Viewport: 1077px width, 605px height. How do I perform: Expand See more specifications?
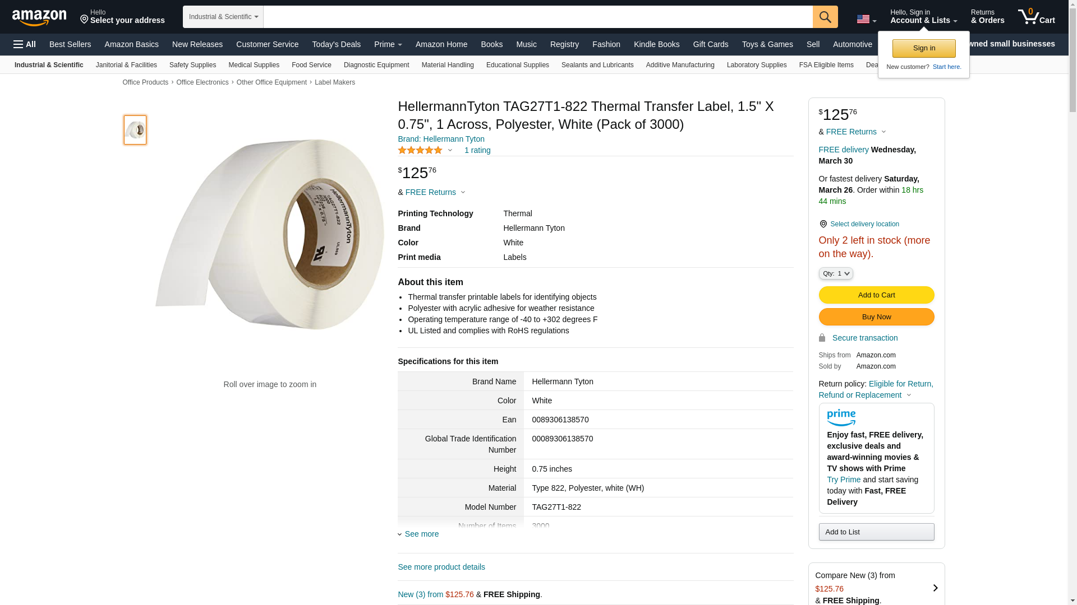(421, 534)
